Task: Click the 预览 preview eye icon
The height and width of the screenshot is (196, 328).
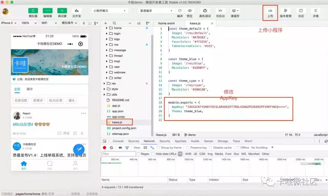Action: [190, 11]
